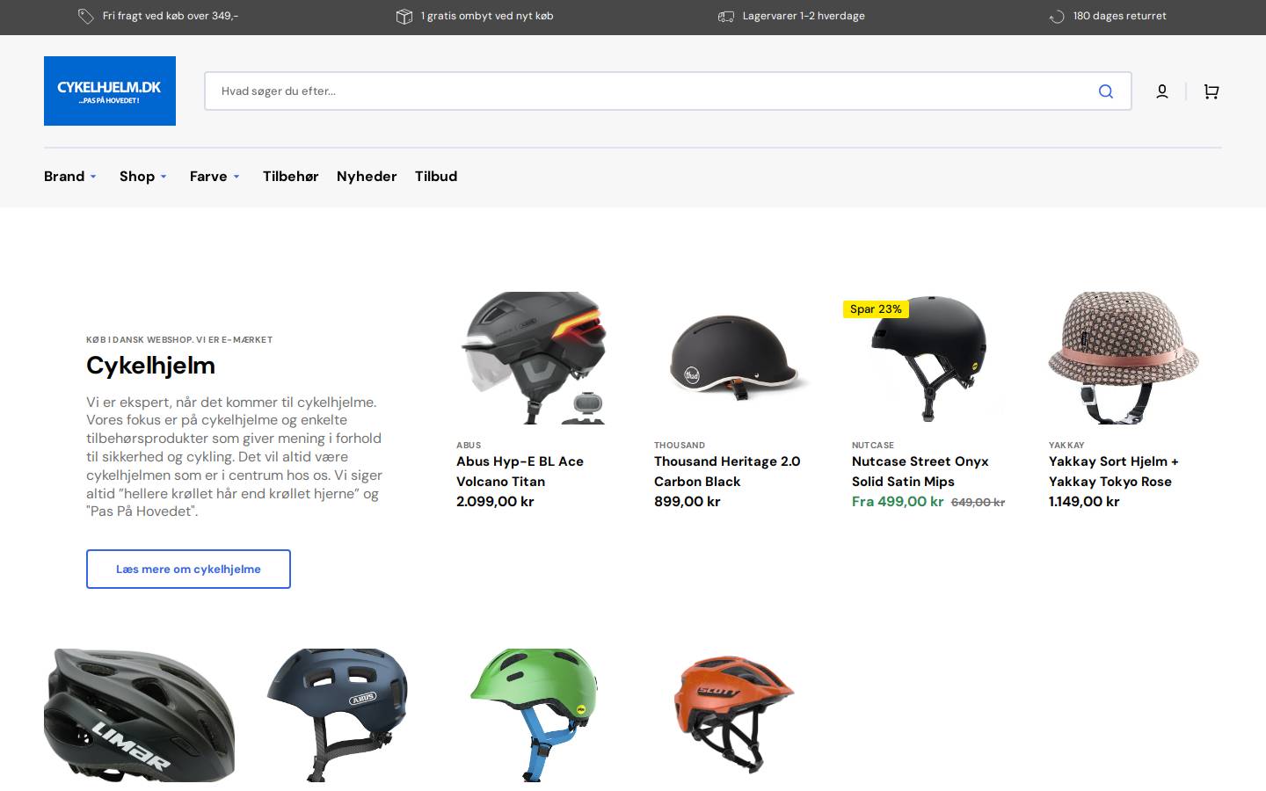Click the green kids helmet image
Viewport: 1266px width, 791px height.
tap(534, 715)
